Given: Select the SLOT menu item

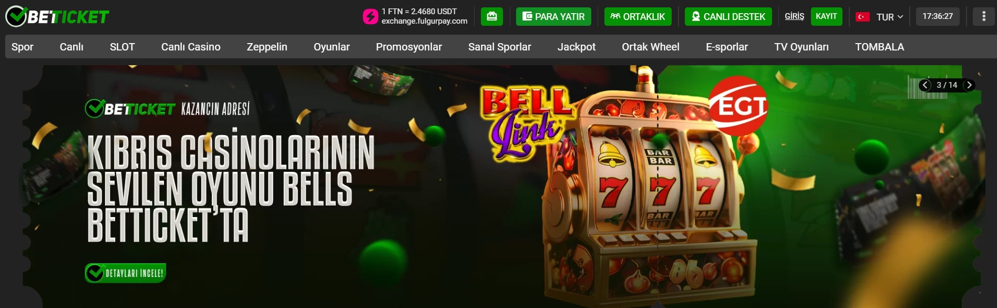Looking at the screenshot, I should tap(122, 47).
